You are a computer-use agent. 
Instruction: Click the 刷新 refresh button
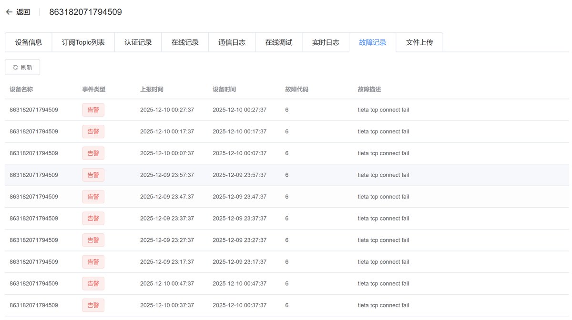(22, 68)
